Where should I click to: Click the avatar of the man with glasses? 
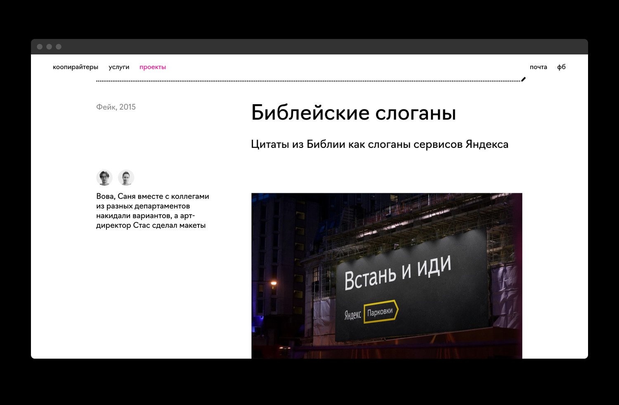pos(104,178)
